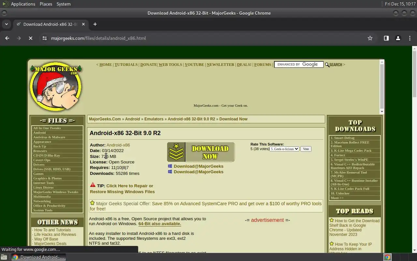417x261 pixels.
Task: Click Windows flag icon beside first Download@MajorGeeks
Action: (x=170, y=166)
